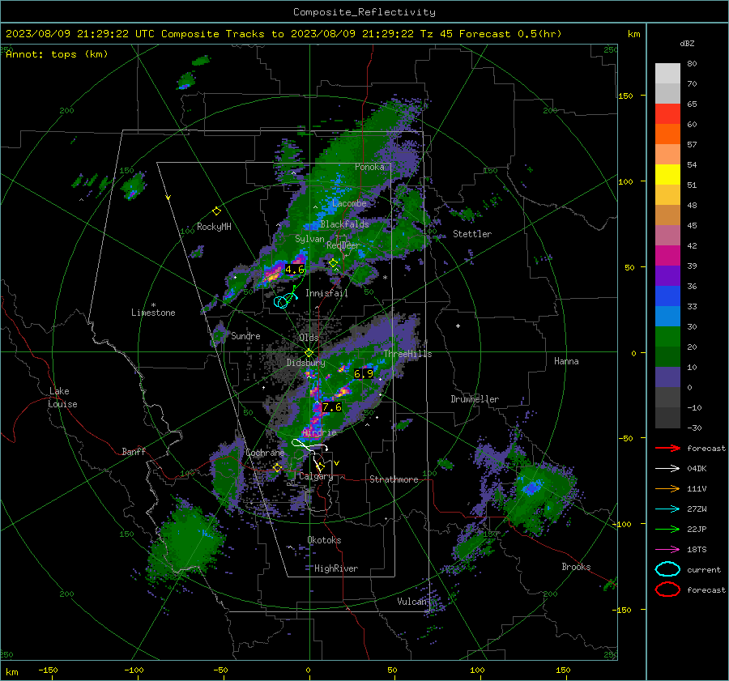Viewport: 729px width, 681px height.
Task: Click the 39 dBZ magenta color swatch
Action: click(x=667, y=256)
